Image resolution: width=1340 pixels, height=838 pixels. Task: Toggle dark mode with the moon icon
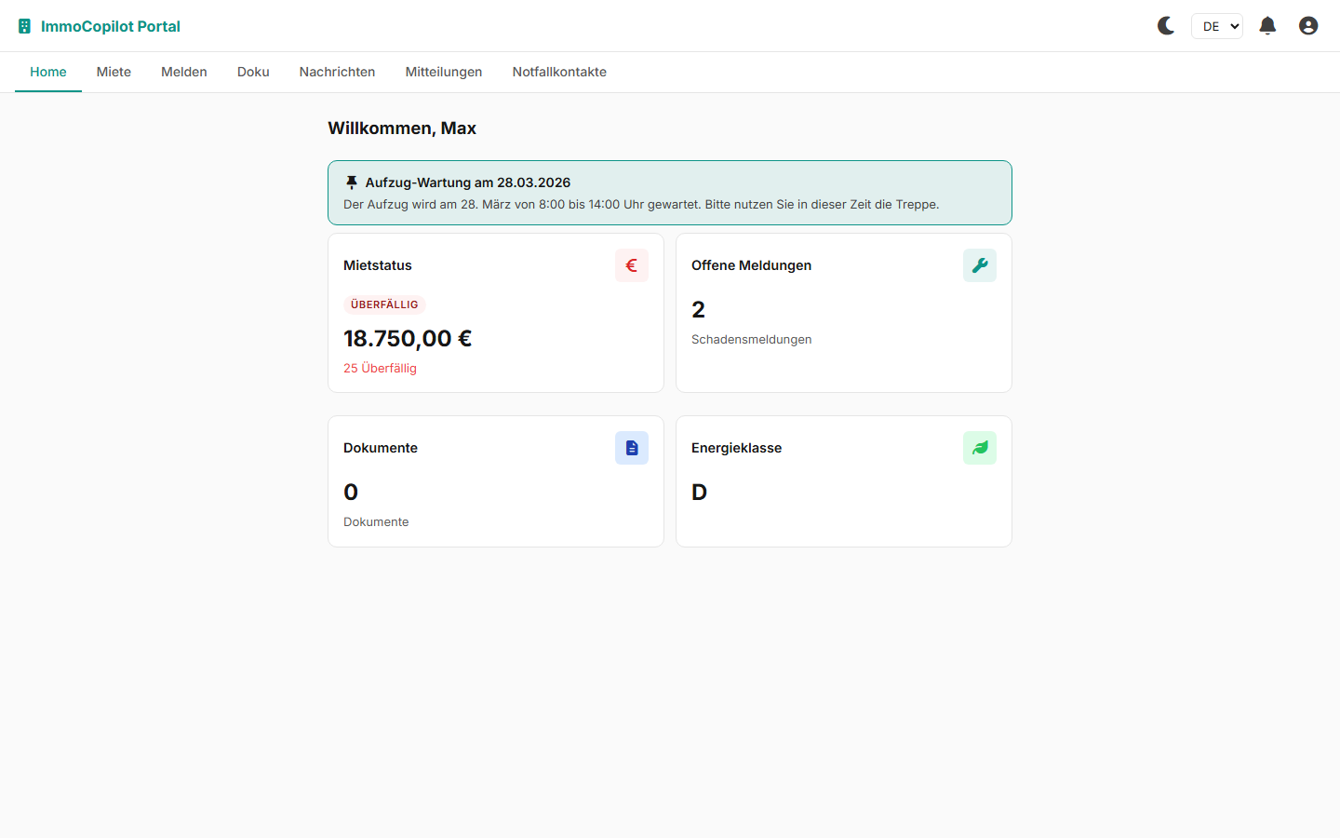coord(1165,25)
